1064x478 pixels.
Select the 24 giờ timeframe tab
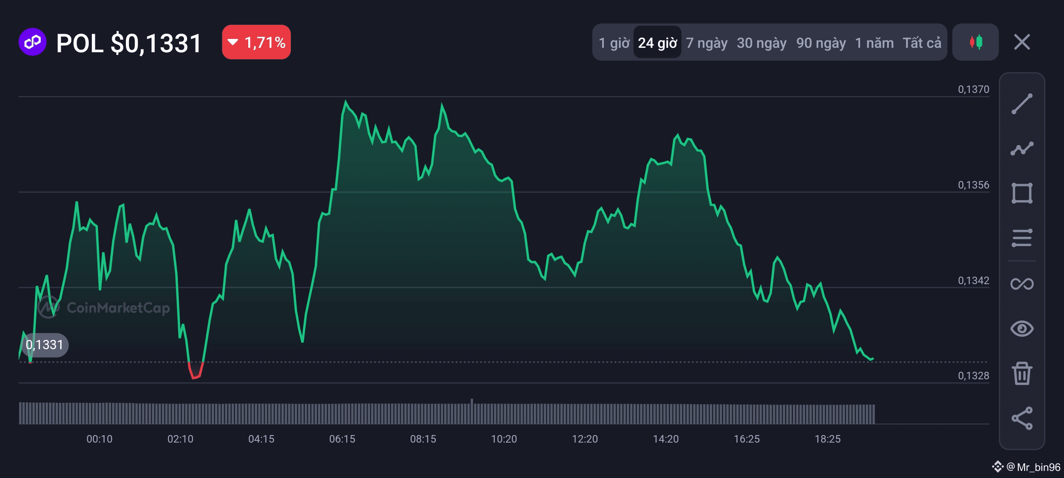(x=657, y=43)
